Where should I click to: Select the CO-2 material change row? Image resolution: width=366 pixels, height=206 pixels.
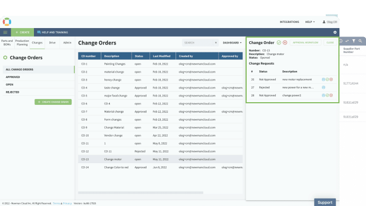coord(160,72)
